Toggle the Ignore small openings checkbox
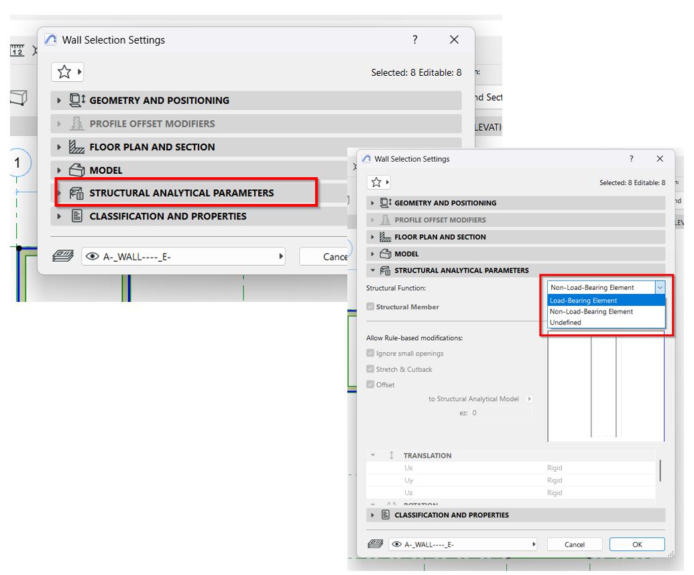This screenshot has height=575, width=694. (371, 354)
